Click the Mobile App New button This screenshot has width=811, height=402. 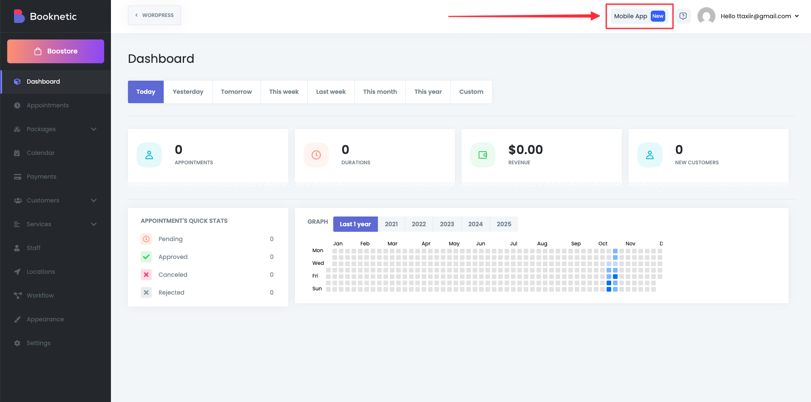pos(639,16)
